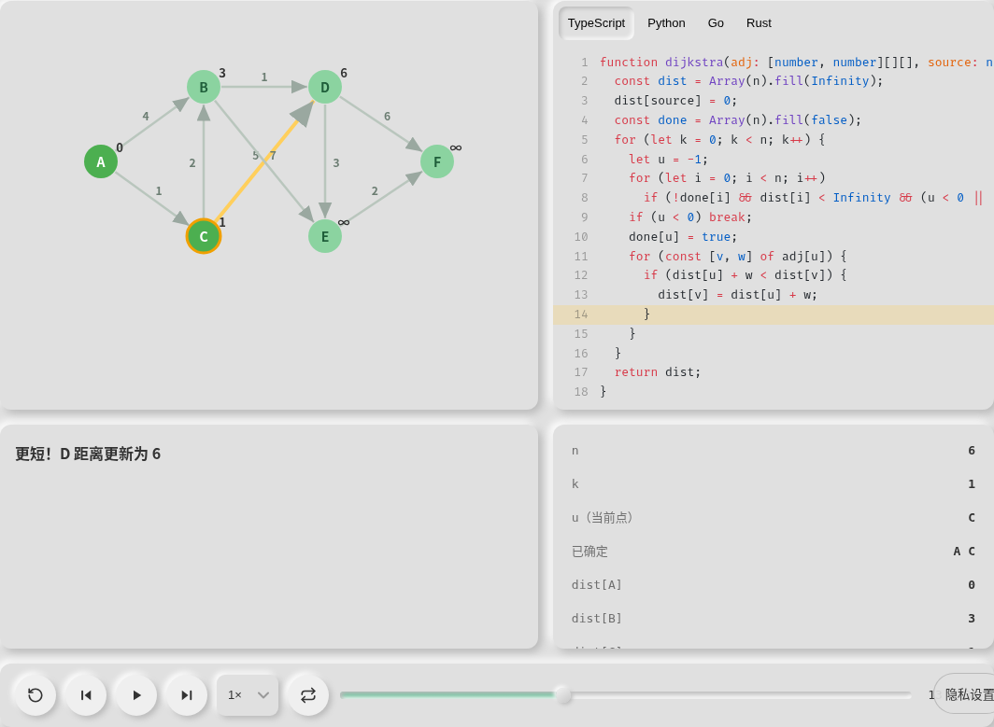Viewport: 994px width, 727px height.
Task: Click graph node D
Action: 325,87
